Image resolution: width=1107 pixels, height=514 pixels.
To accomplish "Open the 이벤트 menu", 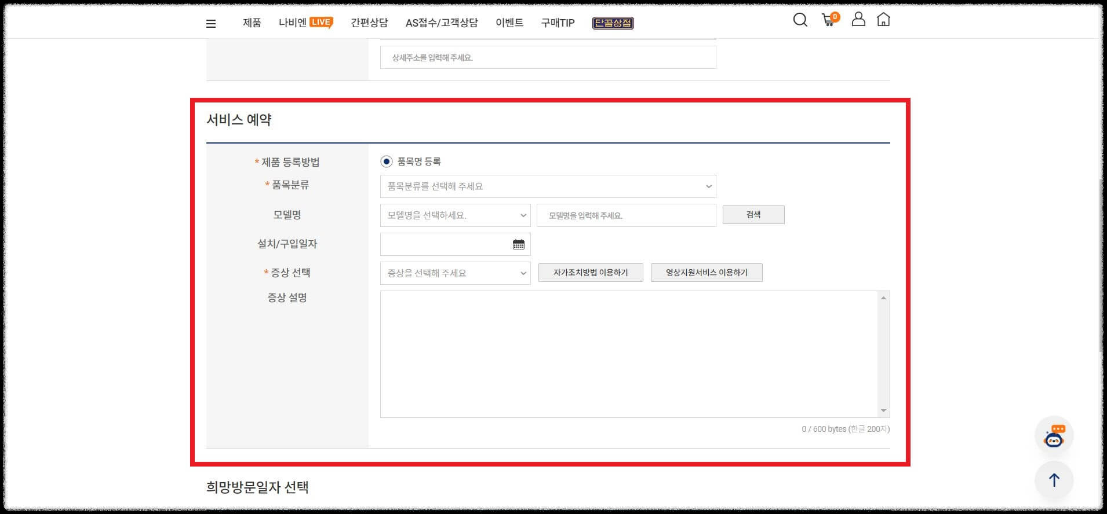I will click(x=509, y=23).
